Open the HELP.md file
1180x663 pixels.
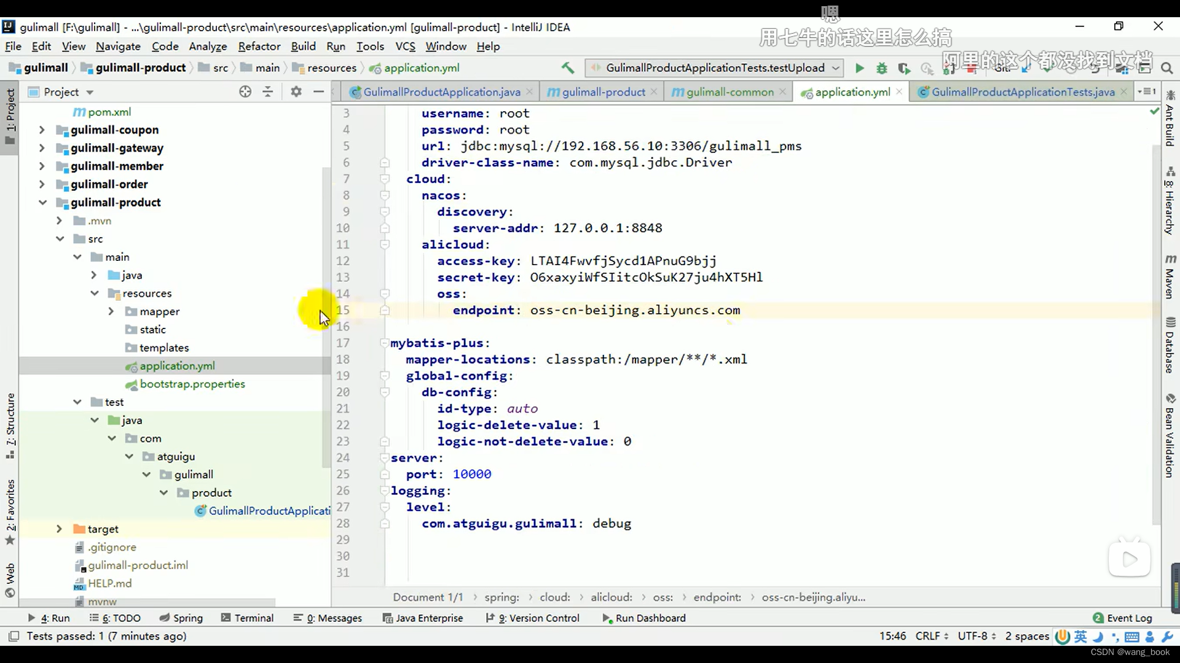103,583
